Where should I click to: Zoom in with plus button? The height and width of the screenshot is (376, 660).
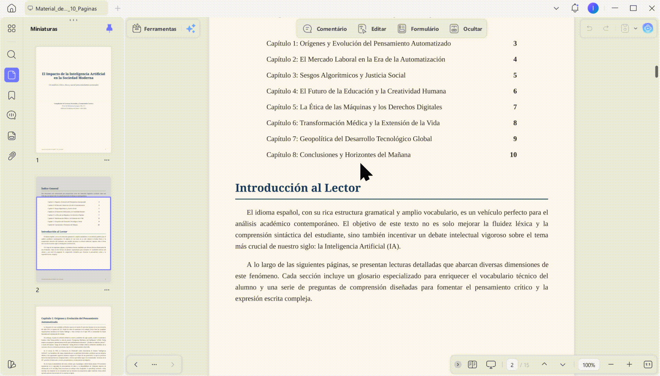(629, 364)
